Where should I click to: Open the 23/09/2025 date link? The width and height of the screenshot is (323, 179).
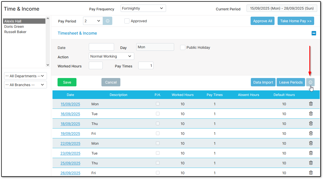coord(70,153)
